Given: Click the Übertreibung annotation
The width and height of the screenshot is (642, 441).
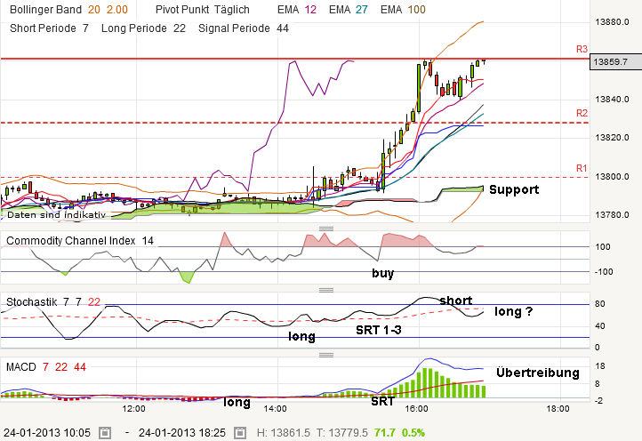Looking at the screenshot, I should [x=538, y=373].
